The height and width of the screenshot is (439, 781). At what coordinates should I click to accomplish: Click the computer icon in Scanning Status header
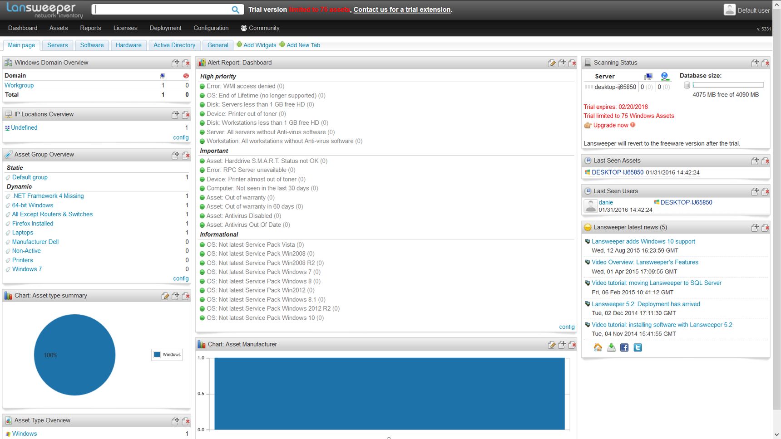point(648,76)
